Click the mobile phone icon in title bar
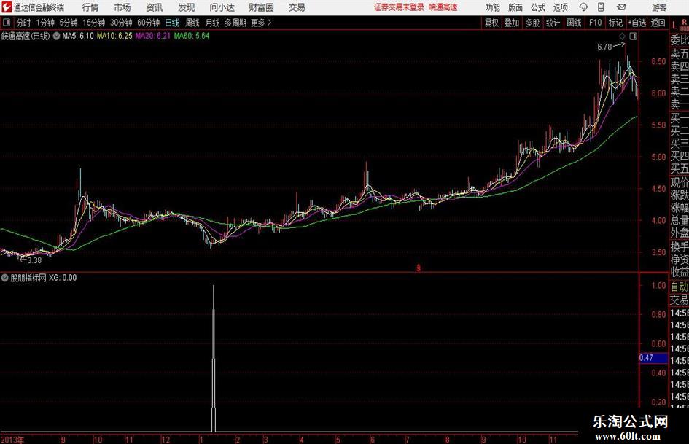This screenshot has height=444, width=689. point(601,7)
